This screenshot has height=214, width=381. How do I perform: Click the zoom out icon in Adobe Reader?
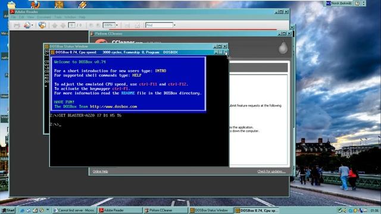pyautogui.click(x=91, y=25)
